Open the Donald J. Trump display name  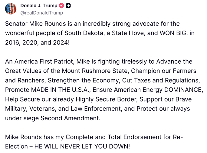pos(39,6)
